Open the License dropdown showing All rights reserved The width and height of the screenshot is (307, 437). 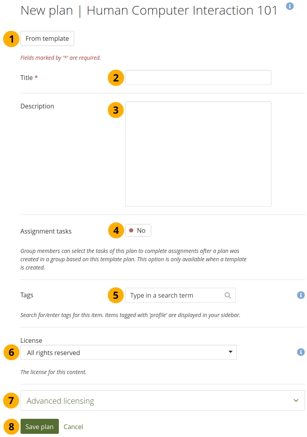tap(128, 352)
